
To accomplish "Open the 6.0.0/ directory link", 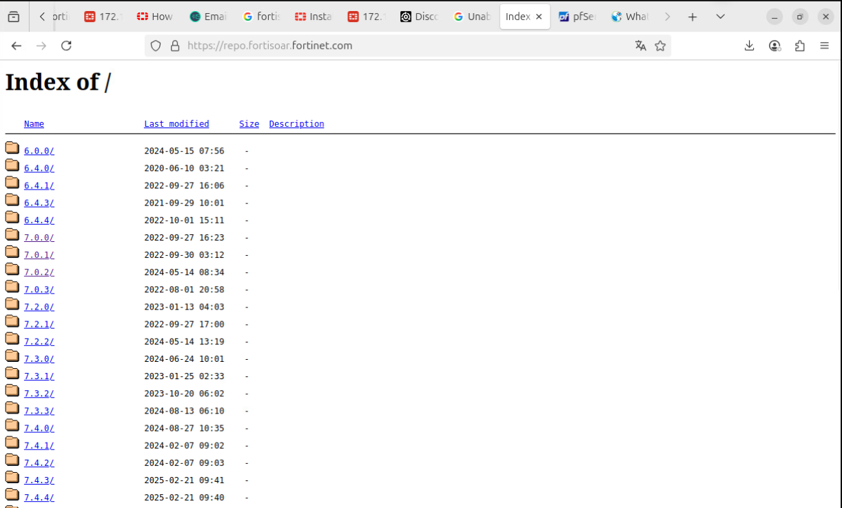I will click(39, 151).
